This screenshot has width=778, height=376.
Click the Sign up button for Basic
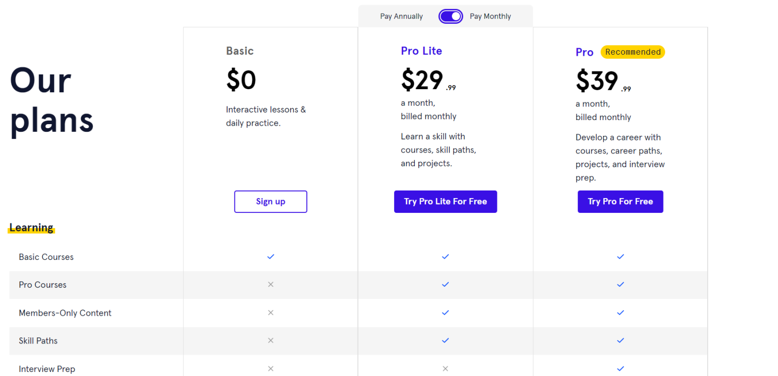point(270,201)
